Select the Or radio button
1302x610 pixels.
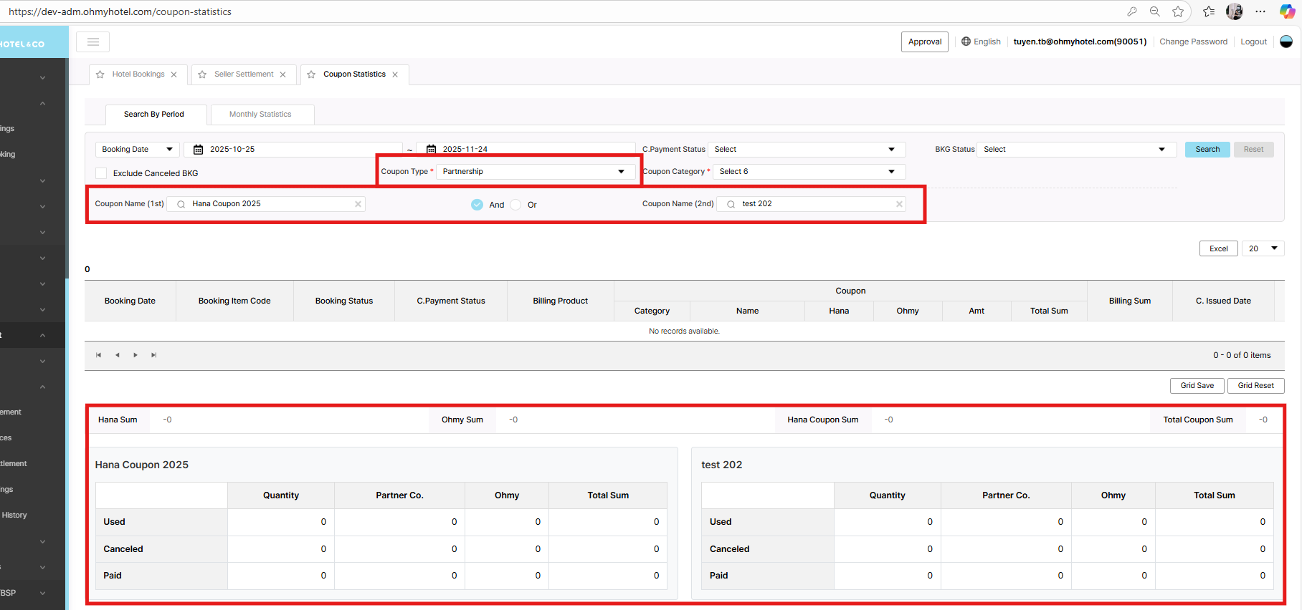tap(515, 205)
